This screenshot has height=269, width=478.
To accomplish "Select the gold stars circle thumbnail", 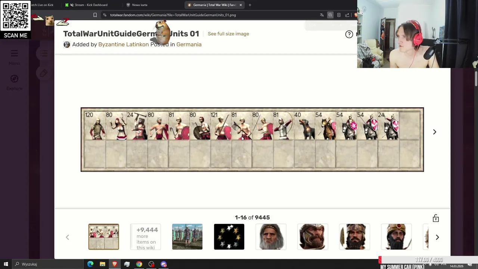I will [229, 237].
